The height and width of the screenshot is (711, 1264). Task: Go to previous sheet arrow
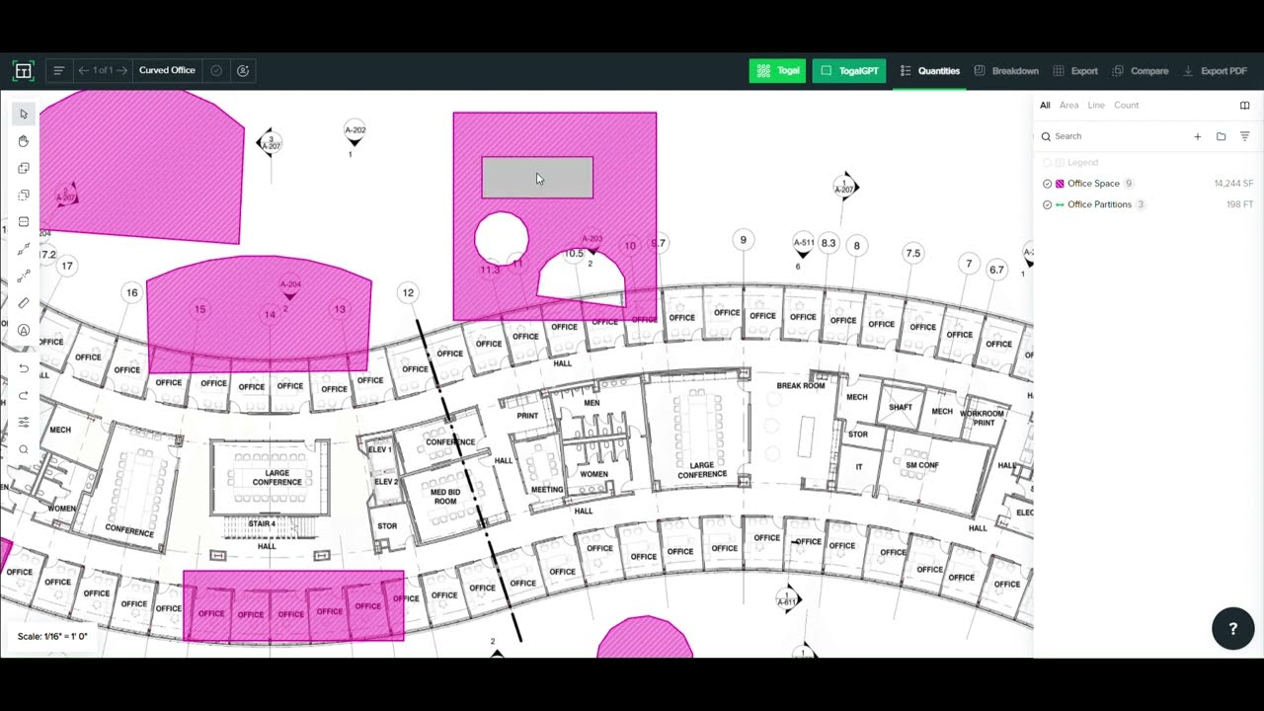click(84, 71)
